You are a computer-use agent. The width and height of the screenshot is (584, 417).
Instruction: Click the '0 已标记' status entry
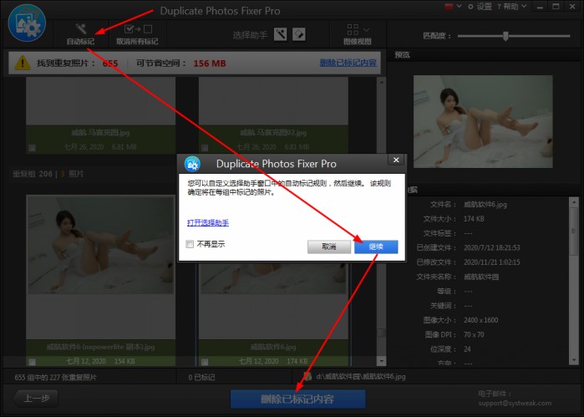(201, 378)
